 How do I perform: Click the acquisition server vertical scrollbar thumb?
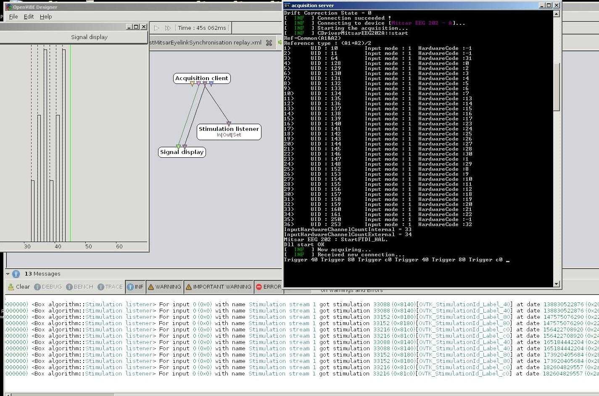(x=557, y=86)
